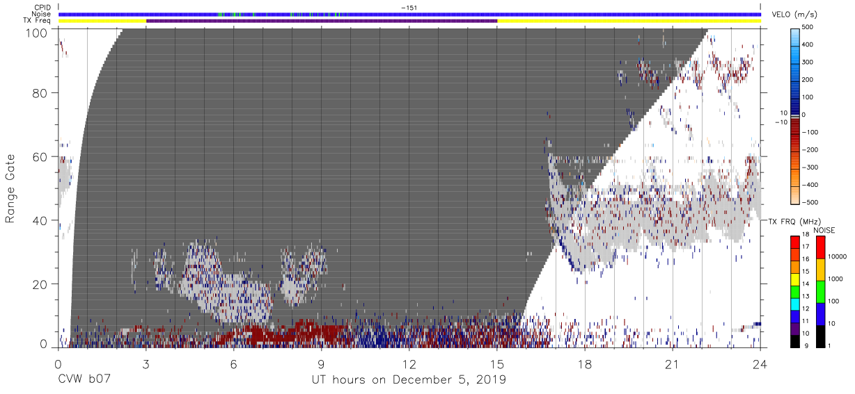855x394 pixels.
Task: Click x-axis tick label 6
Action: click(x=233, y=363)
